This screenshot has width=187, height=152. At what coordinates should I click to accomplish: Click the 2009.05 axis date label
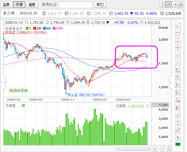coord(100,99)
